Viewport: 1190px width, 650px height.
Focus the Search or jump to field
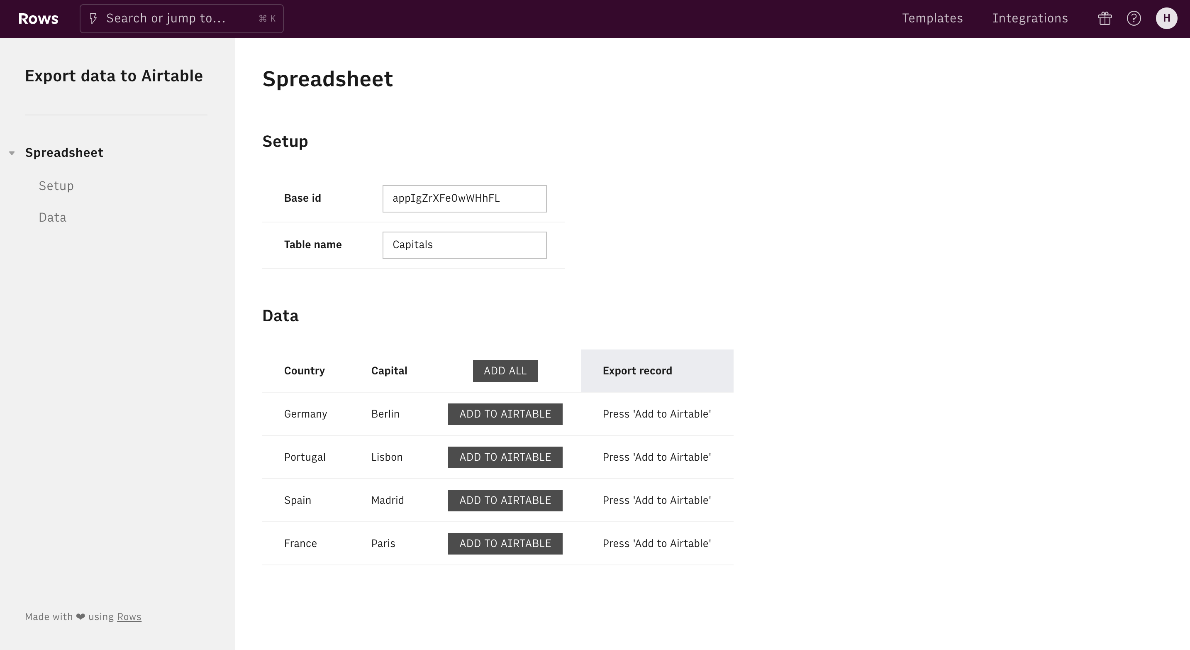click(182, 19)
